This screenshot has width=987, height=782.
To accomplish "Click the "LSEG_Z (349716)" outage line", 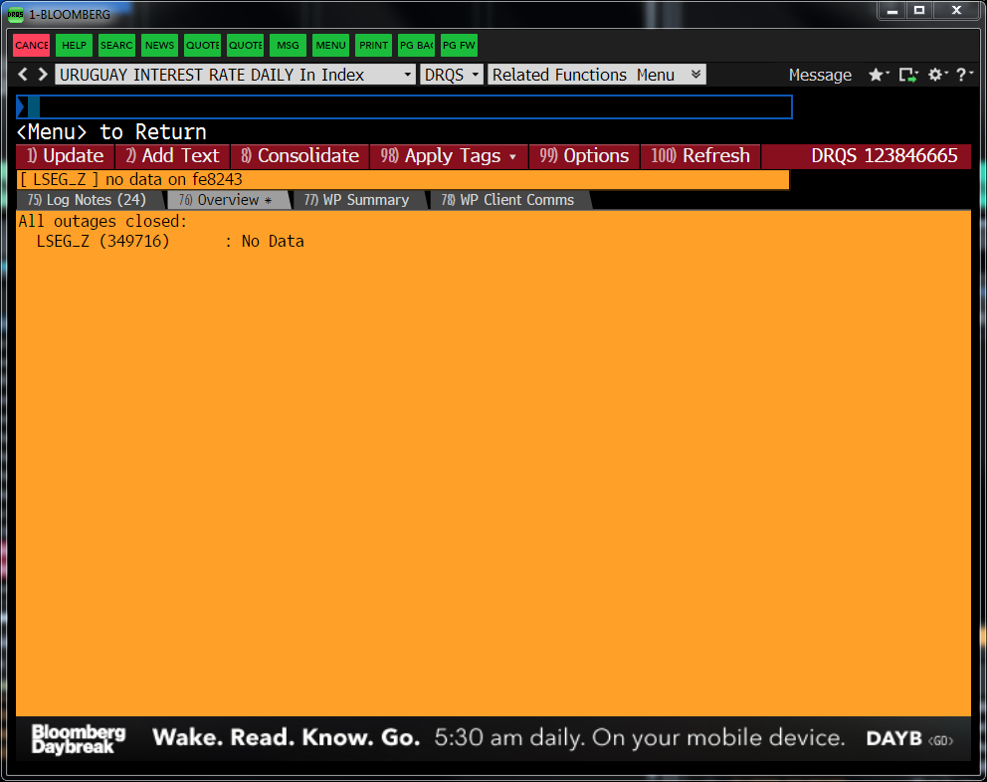I will (170, 241).
